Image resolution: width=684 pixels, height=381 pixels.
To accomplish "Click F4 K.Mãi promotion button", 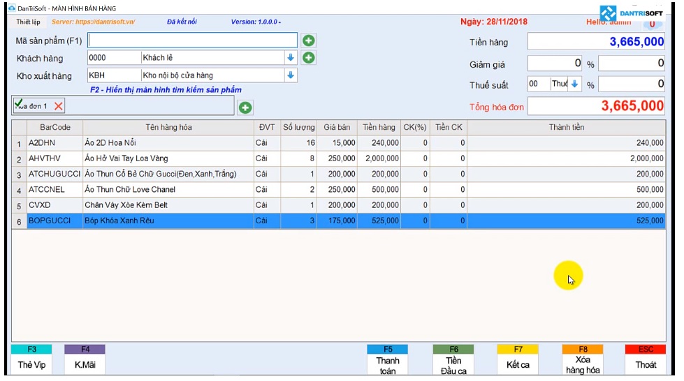I will click(85, 360).
